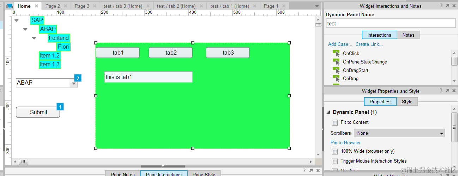Image resolution: width=459 pixels, height=176 pixels.
Task: Switch to the Page 3 tab
Action: click(x=82, y=6)
